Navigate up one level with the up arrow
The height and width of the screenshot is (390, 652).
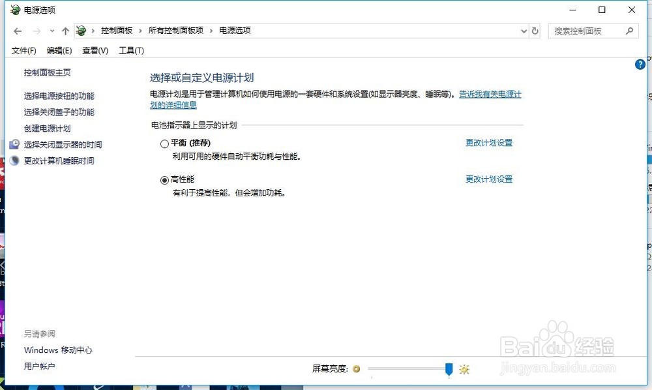[x=65, y=31]
